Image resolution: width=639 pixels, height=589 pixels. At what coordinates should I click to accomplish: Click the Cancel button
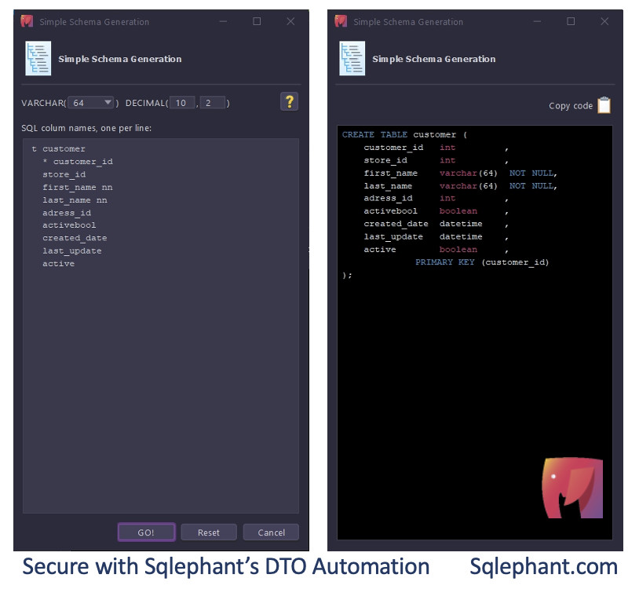point(271,532)
